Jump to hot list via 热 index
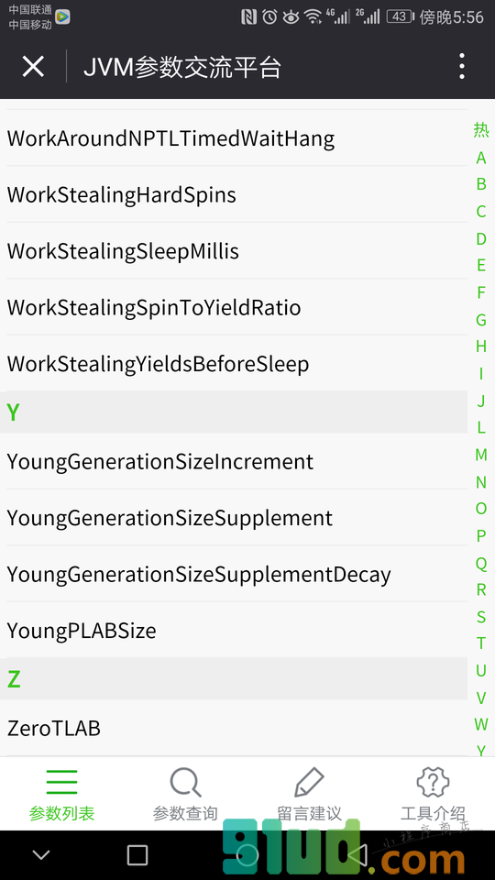This screenshot has height=880, width=495. point(481,129)
